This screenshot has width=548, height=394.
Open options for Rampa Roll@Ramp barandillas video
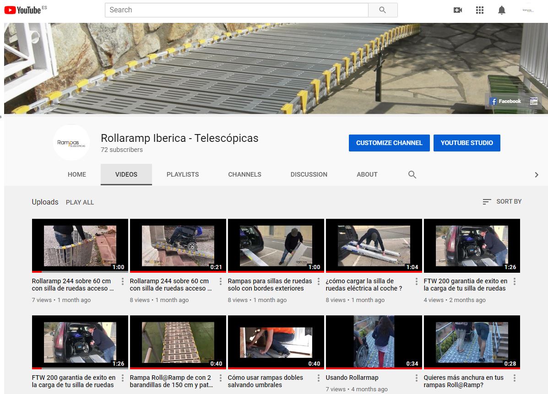[x=221, y=378]
